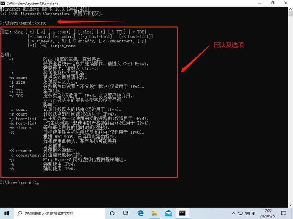Click the '选项:' heading
The width and height of the screenshot is (293, 219).
pyautogui.click(x=6, y=55)
